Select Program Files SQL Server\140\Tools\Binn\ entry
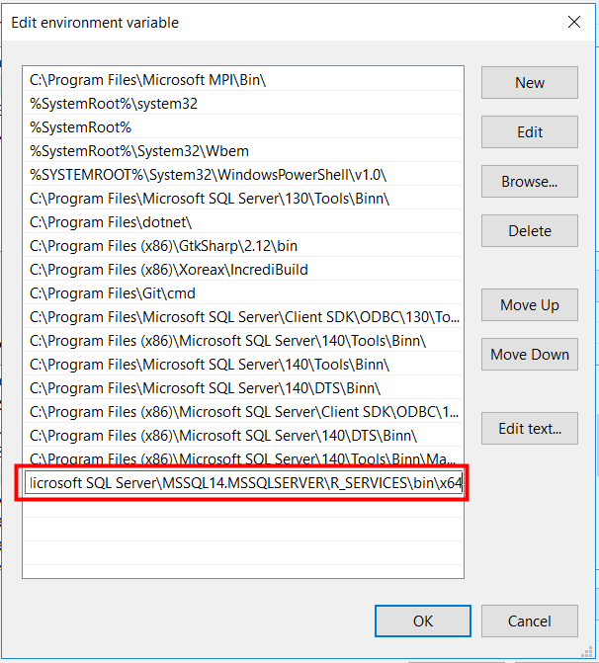Image resolution: width=599 pixels, height=663 pixels. click(x=243, y=364)
